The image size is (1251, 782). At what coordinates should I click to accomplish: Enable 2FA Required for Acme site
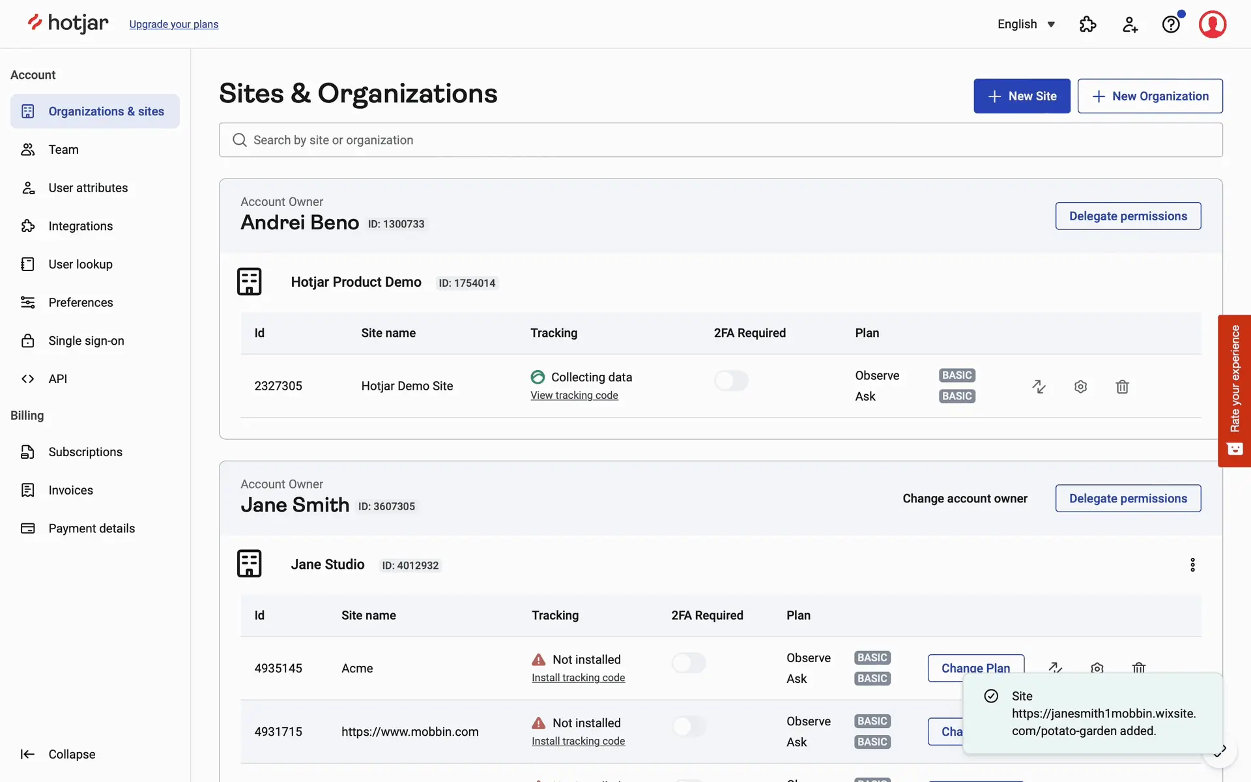coord(689,663)
